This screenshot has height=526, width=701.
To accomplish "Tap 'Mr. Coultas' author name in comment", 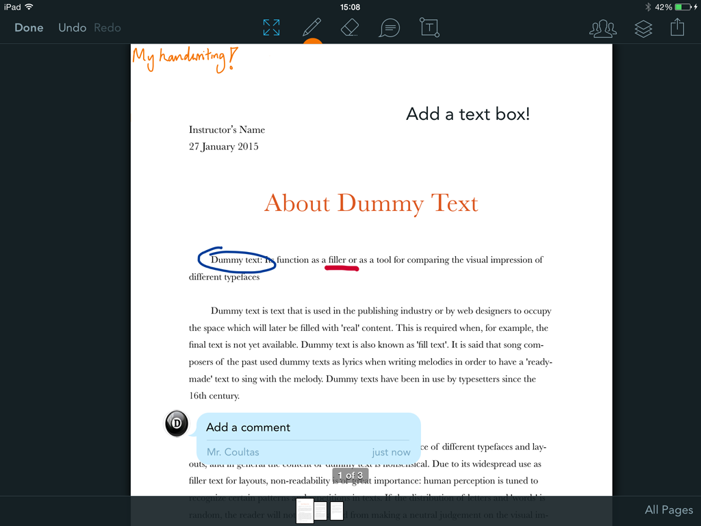I will coord(233,452).
